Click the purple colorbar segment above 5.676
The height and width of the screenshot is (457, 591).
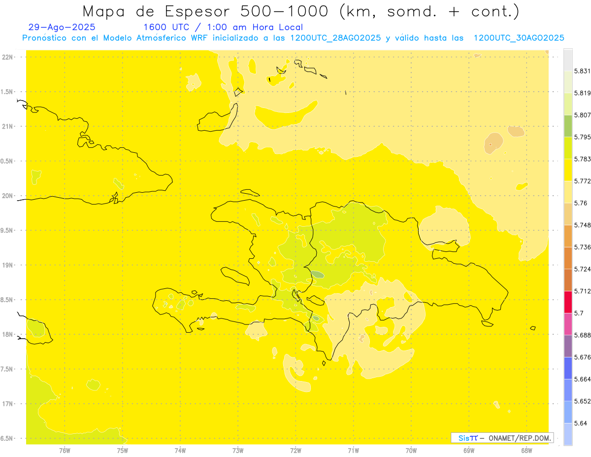(x=568, y=346)
